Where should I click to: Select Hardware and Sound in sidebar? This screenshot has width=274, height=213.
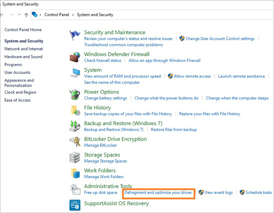tap(23, 57)
